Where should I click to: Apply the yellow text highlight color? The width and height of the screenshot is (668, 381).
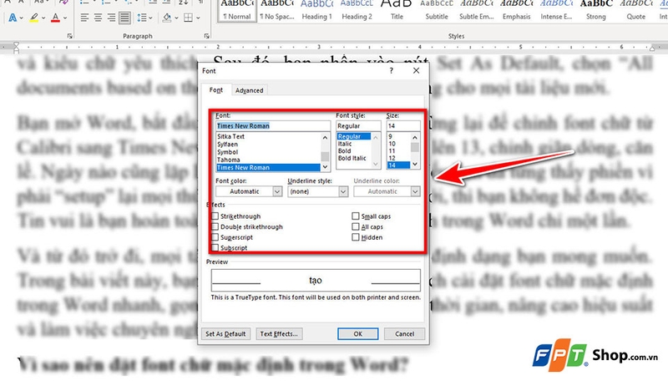pyautogui.click(x=33, y=18)
